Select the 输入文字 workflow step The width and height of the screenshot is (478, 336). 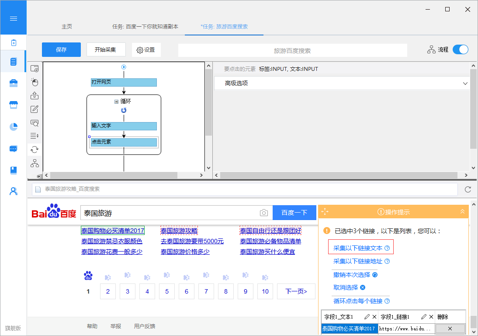pos(124,126)
